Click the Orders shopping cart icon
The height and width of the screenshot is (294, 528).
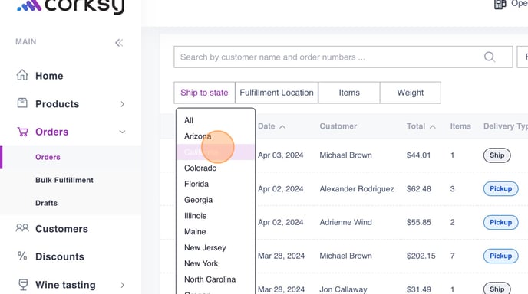point(22,132)
